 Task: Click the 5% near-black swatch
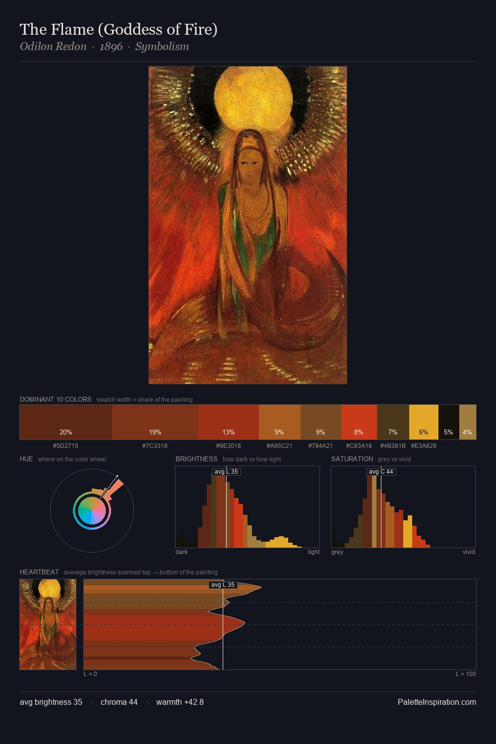pyautogui.click(x=449, y=422)
